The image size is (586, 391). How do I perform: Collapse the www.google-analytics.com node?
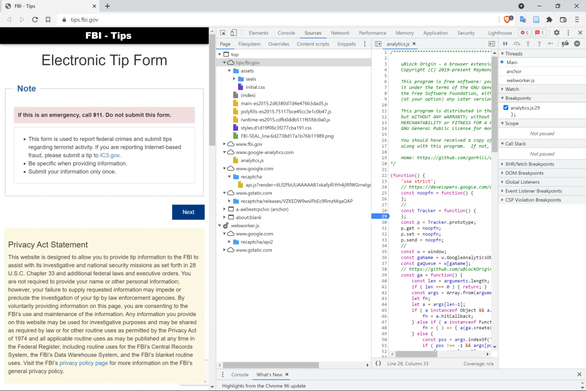[224, 152]
